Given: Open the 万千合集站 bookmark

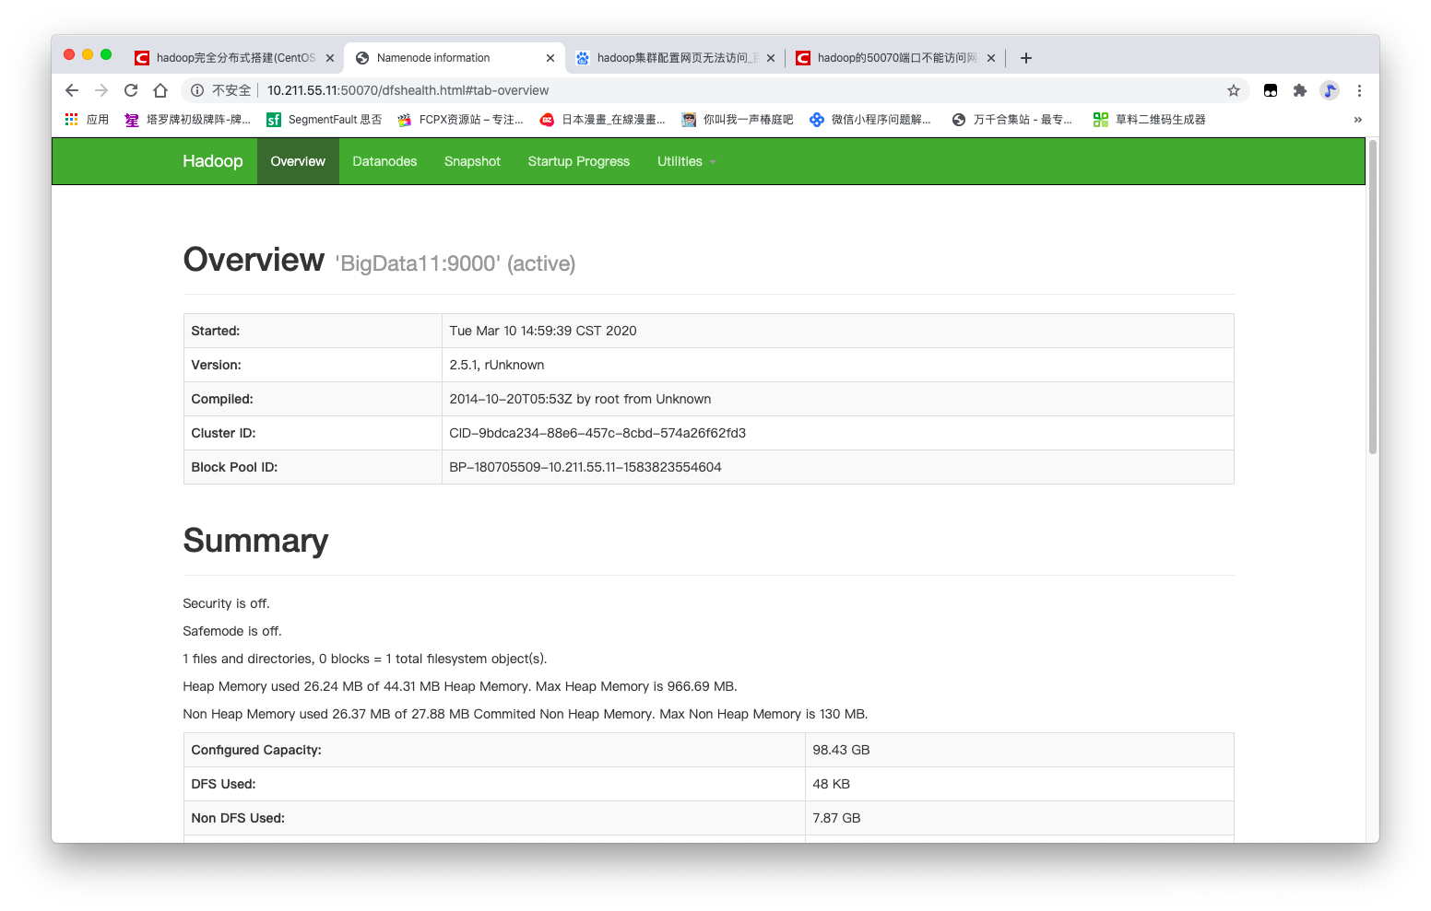Looking at the screenshot, I should pos(1012,120).
